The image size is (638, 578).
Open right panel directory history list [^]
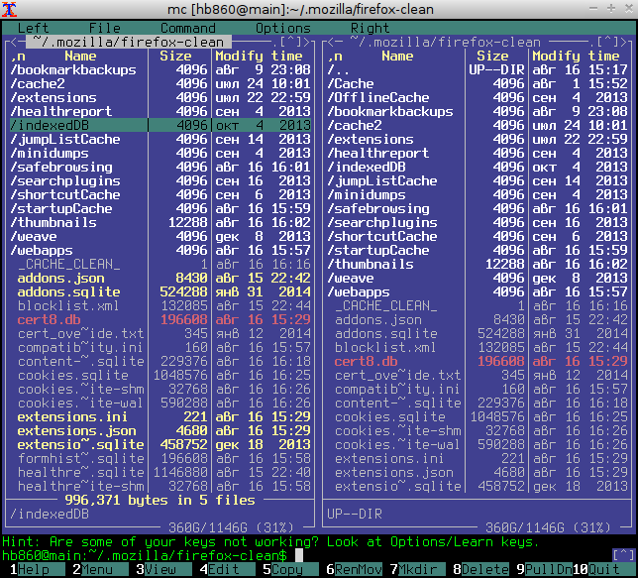coord(608,42)
